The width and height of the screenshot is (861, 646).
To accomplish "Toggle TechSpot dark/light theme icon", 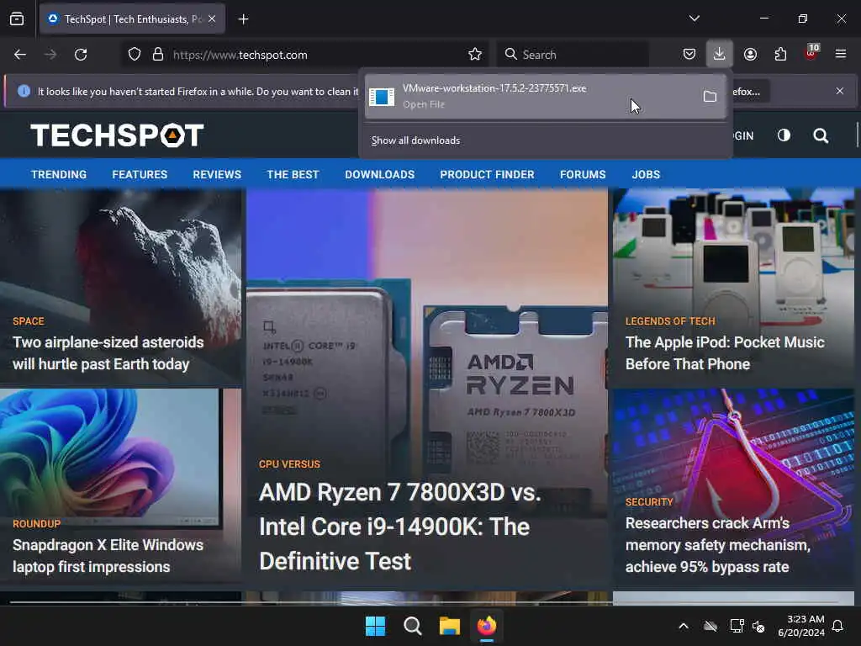I will [x=784, y=135].
